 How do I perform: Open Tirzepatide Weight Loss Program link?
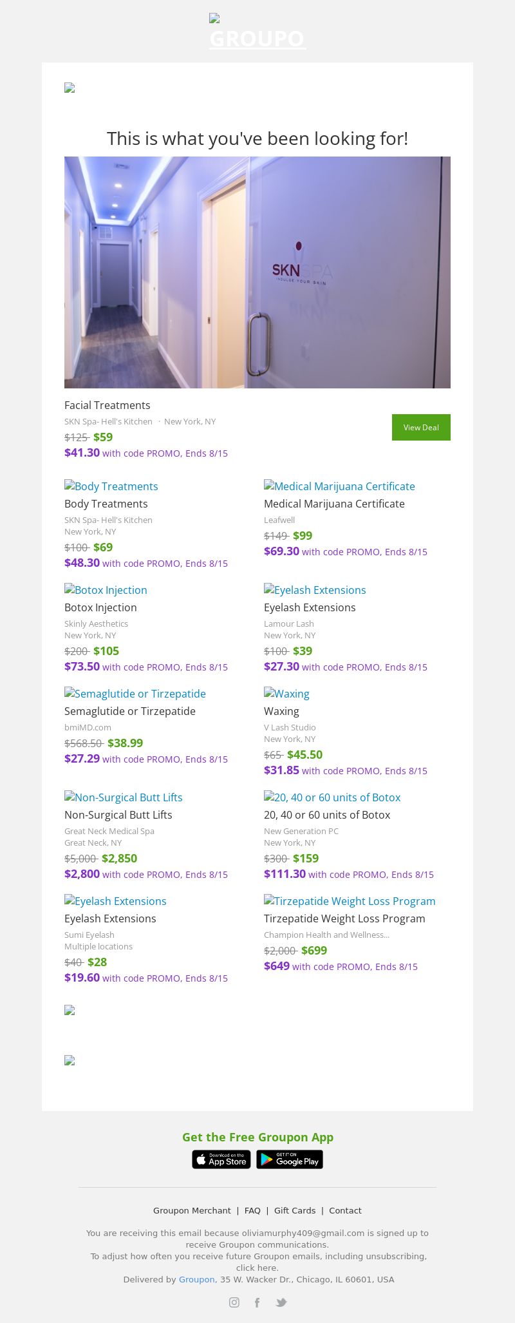[x=344, y=918]
